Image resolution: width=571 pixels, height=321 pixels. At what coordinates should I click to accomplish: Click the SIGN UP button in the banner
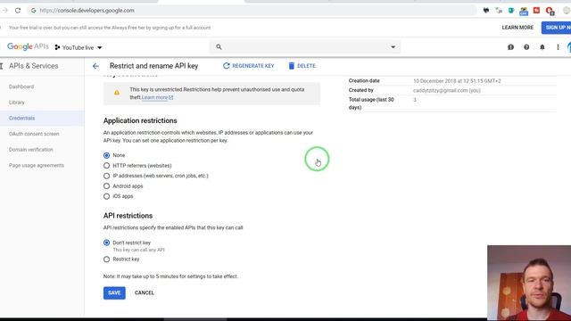[x=556, y=28]
